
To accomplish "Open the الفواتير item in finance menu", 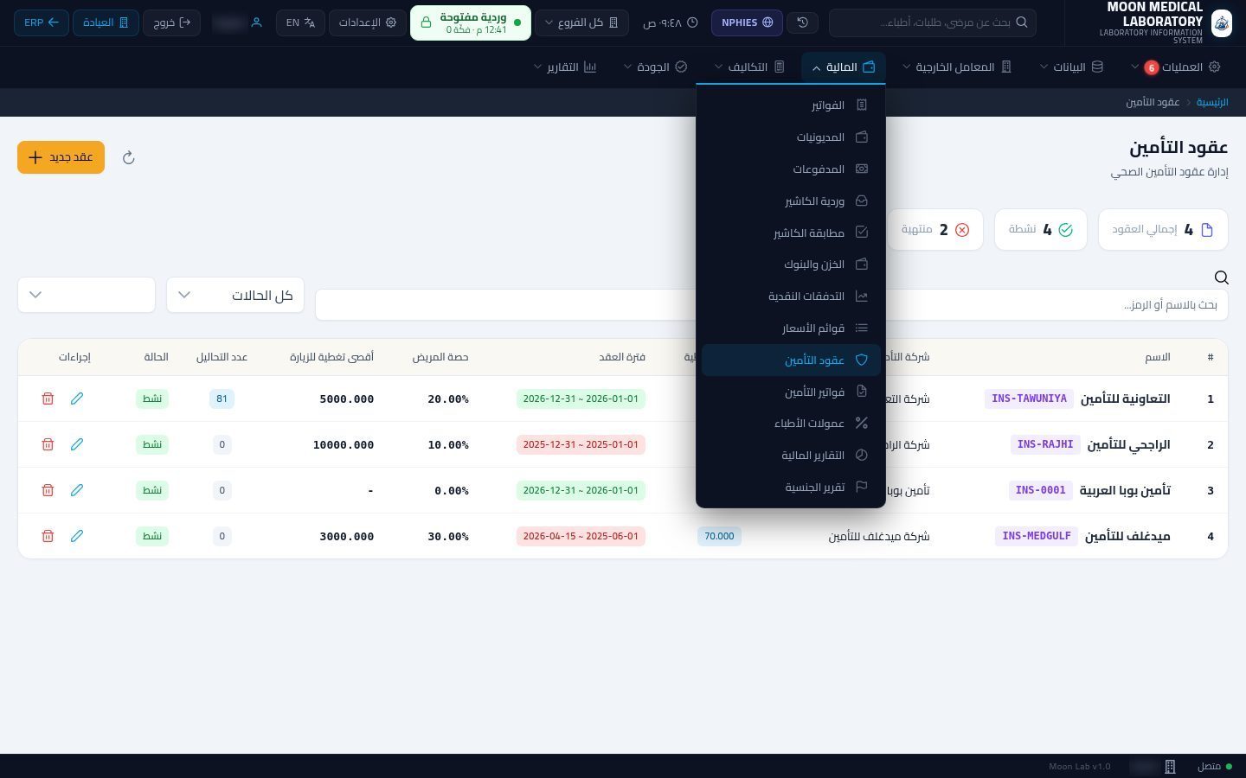I will pos(791,105).
